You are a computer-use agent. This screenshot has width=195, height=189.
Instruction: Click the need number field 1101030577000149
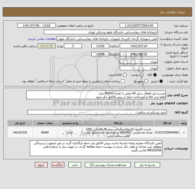point(139,25)
